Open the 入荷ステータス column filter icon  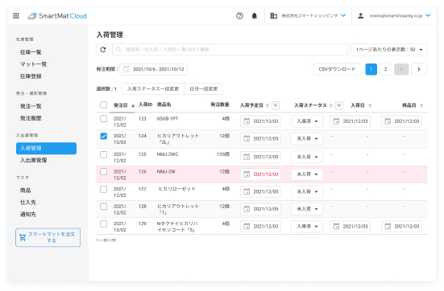pos(338,105)
